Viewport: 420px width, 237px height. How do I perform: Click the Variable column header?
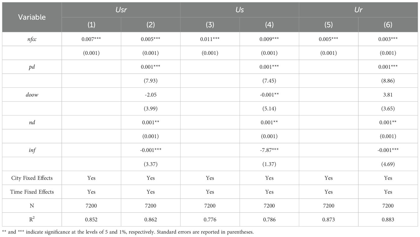(32, 17)
